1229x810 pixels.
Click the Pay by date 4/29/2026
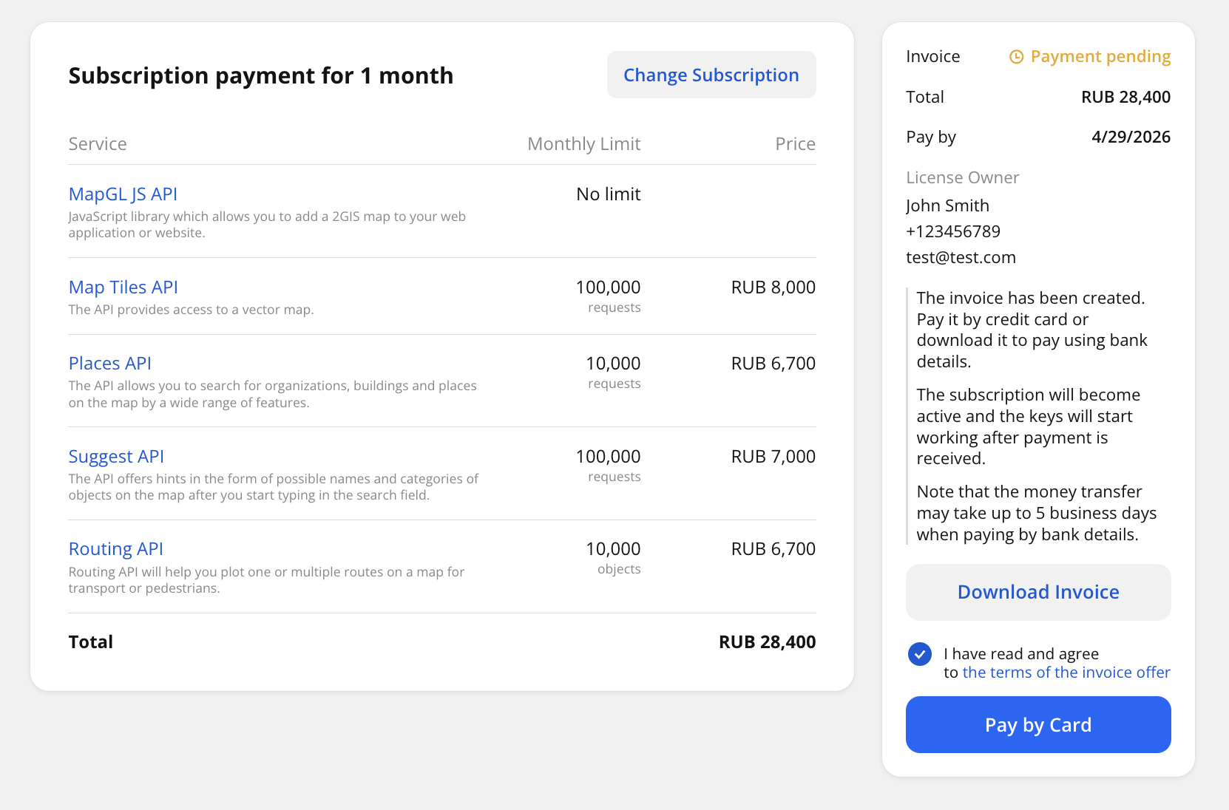coord(1131,137)
